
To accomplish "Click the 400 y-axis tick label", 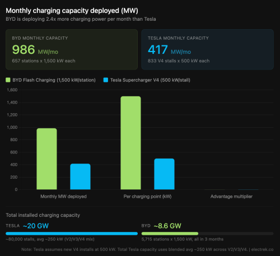I will coord(14,165).
